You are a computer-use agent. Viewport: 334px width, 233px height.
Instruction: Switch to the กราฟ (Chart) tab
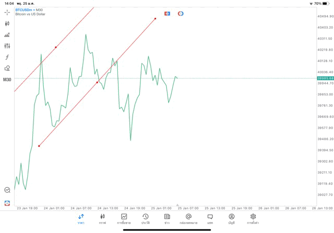click(102, 218)
